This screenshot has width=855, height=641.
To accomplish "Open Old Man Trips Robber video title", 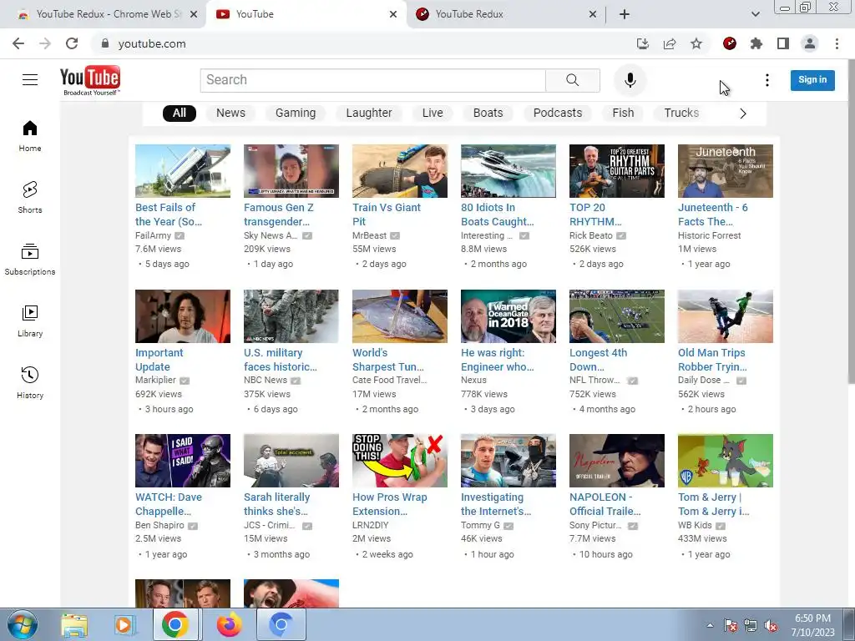I will click(713, 360).
